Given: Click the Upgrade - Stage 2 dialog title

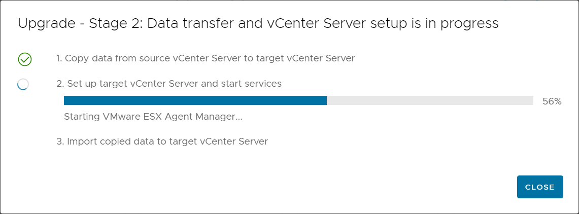Looking at the screenshot, I should [258, 24].
